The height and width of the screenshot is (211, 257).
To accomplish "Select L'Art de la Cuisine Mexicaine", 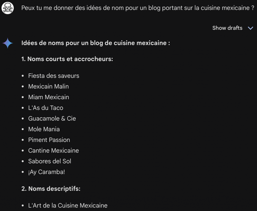I will pyautogui.click(x=68, y=205).
